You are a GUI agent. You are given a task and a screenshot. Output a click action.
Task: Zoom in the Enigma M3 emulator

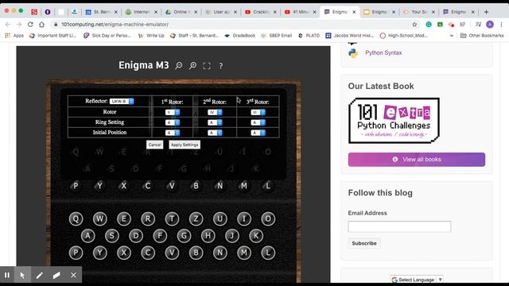[x=192, y=66]
